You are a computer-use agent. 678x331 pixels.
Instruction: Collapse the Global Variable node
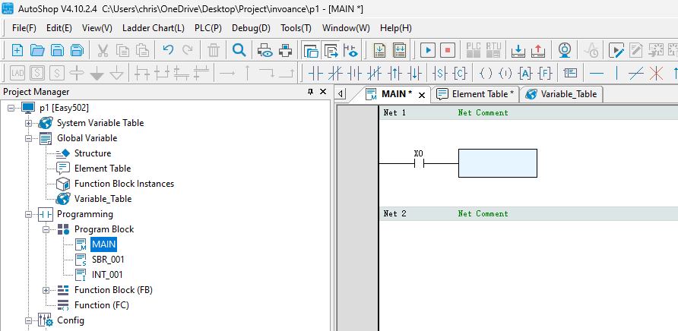coord(29,138)
